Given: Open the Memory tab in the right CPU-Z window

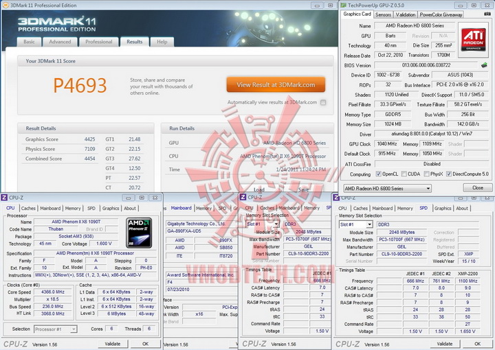Looking at the screenshot, I should click(405, 208).
